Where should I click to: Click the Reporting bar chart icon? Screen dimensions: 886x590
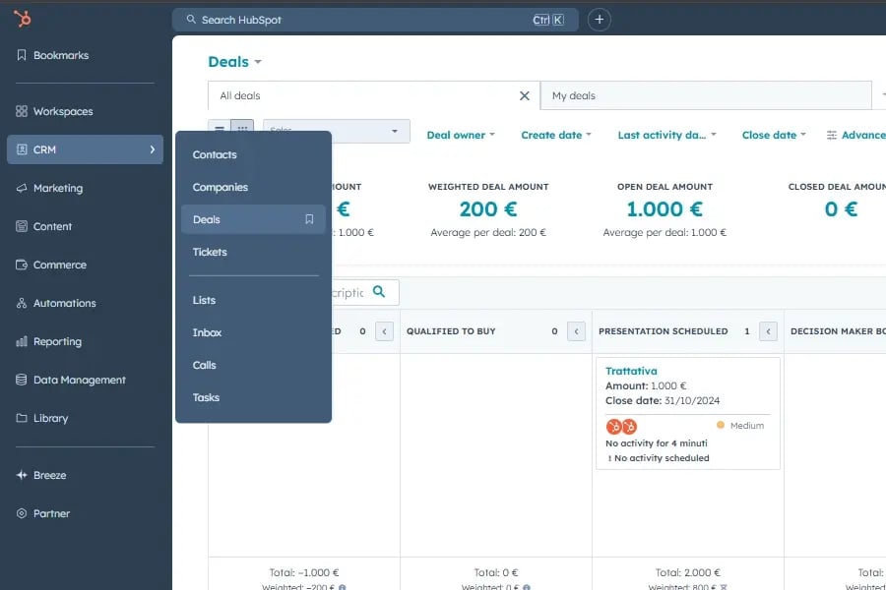point(22,341)
